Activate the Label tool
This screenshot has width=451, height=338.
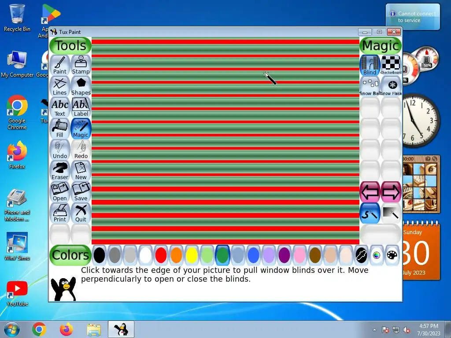coord(81,107)
